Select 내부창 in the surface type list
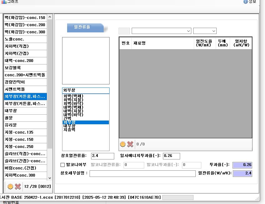 [x=69, y=126]
